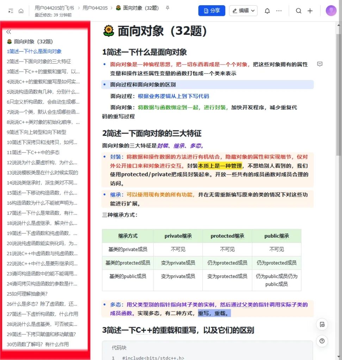The height and width of the screenshot is (360, 342).
Task: Jump to outline item 11简述一下C++中的多态
Action: tap(33, 153)
